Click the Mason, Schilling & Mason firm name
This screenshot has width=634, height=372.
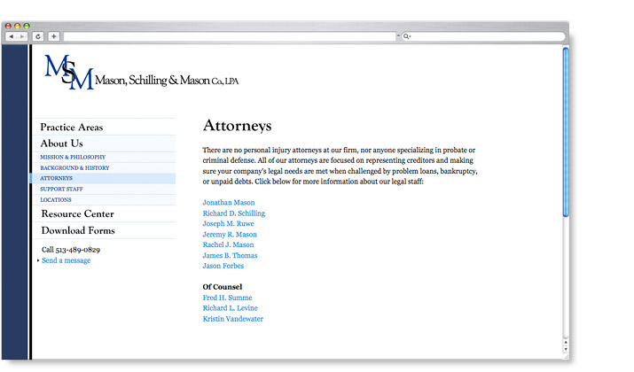click(x=167, y=81)
